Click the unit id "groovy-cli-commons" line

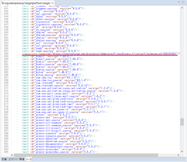point(55,123)
